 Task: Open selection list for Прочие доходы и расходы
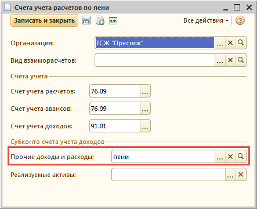click(220, 156)
